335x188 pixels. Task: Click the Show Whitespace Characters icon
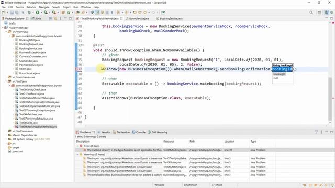pos(111,13)
